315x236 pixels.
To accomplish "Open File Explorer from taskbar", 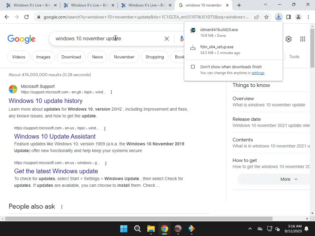I will click(x=151, y=229).
